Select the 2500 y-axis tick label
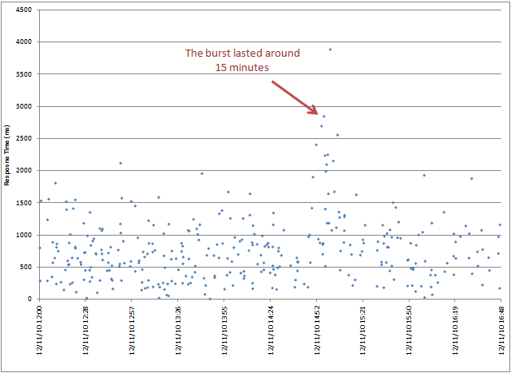This screenshot has height=373, width=511. [24, 139]
